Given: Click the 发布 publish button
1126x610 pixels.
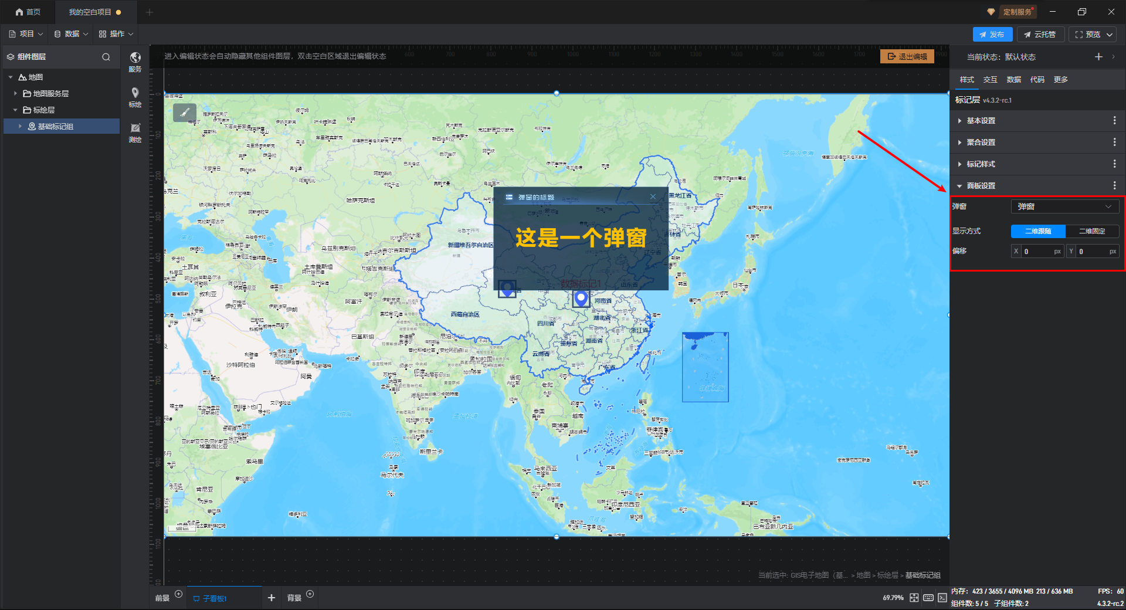Looking at the screenshot, I should 992,35.
